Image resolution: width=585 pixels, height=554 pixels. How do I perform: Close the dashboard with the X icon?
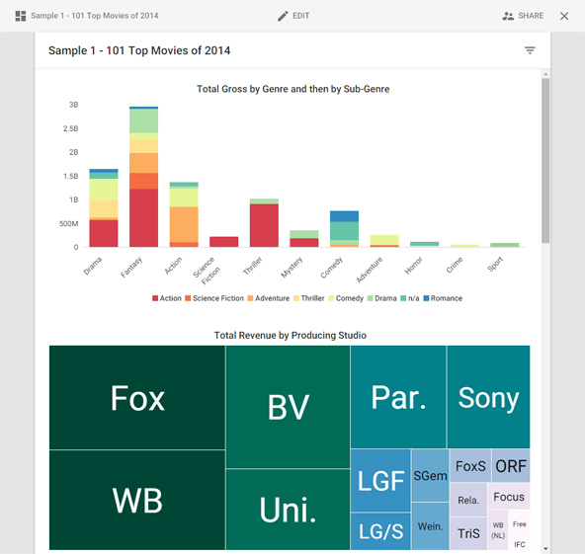click(x=564, y=16)
